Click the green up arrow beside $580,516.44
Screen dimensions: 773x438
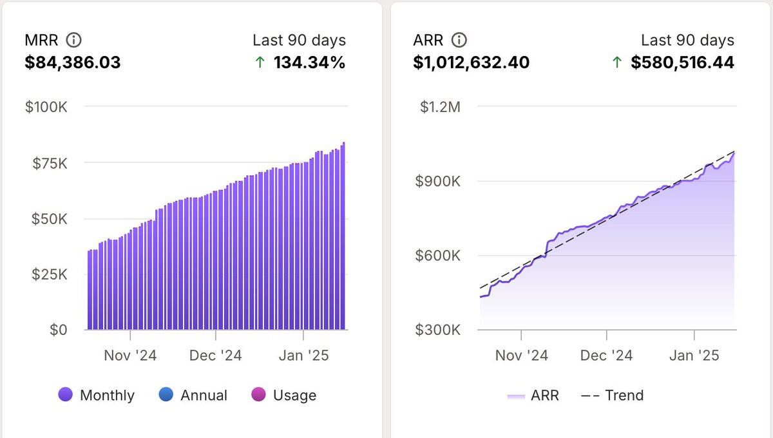click(617, 62)
